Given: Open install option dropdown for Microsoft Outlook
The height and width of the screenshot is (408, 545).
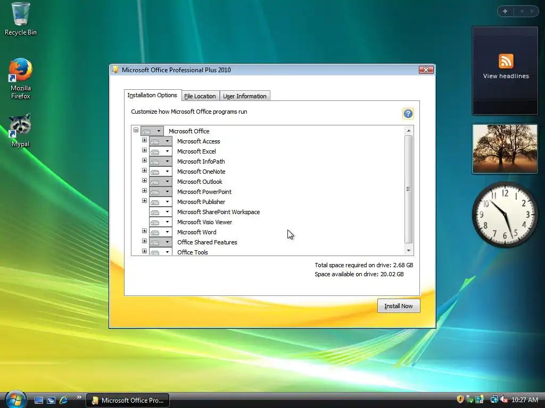Looking at the screenshot, I should 161,182.
